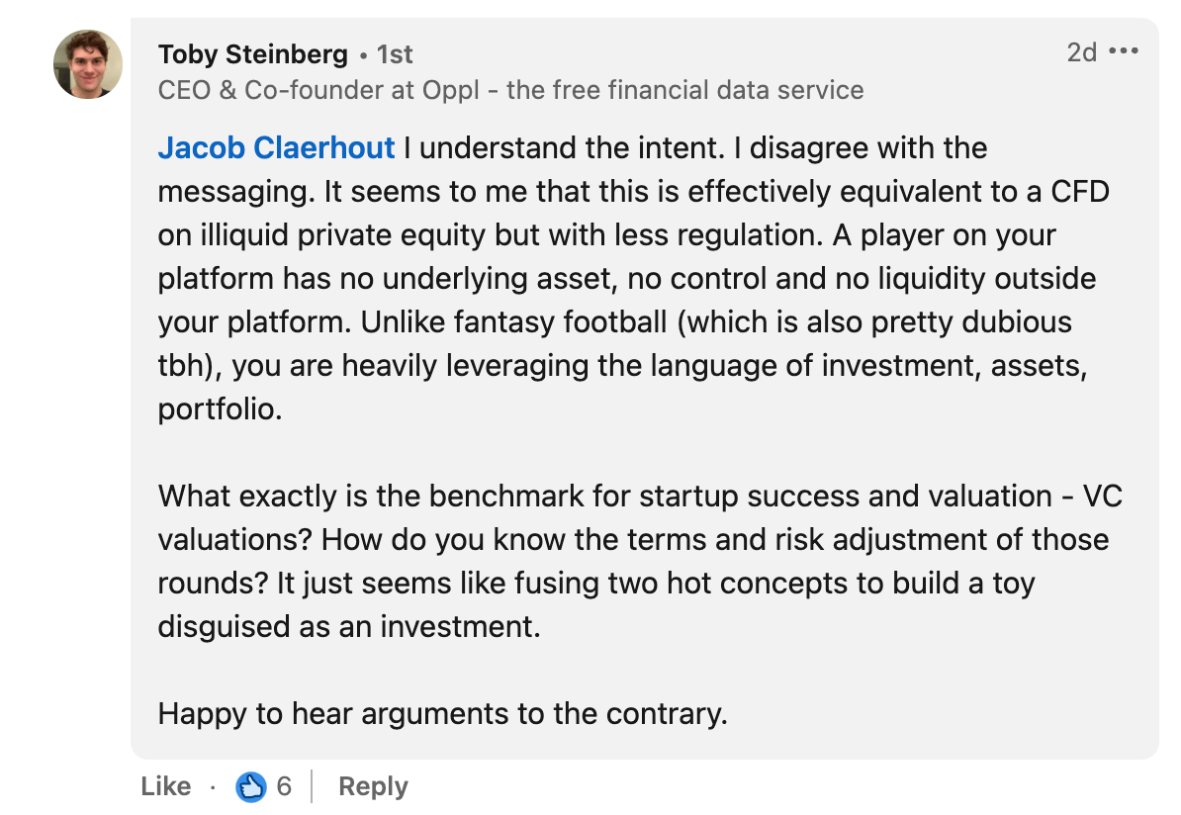Open the blue thumbs-up reactions icon

tap(251, 787)
